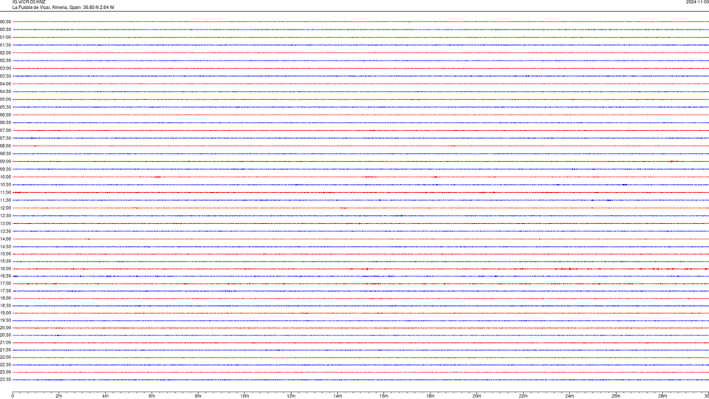Select the 12:00 time label

click(5, 208)
